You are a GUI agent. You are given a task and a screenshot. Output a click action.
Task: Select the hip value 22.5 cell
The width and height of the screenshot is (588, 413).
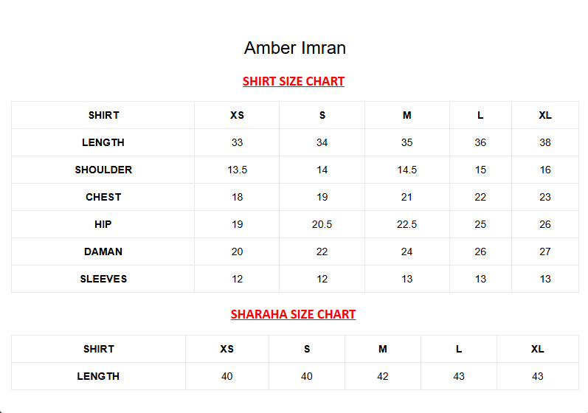pyautogui.click(x=407, y=224)
